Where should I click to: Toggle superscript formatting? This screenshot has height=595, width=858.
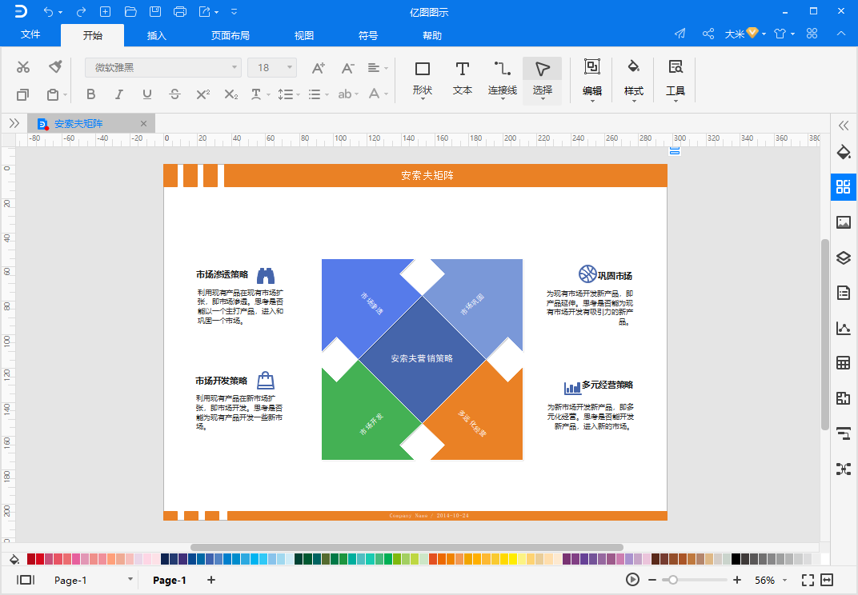pos(203,94)
